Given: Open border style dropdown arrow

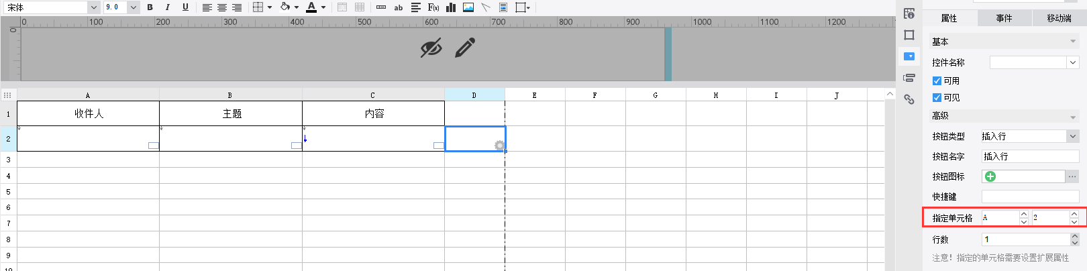Looking at the screenshot, I should click(270, 7).
